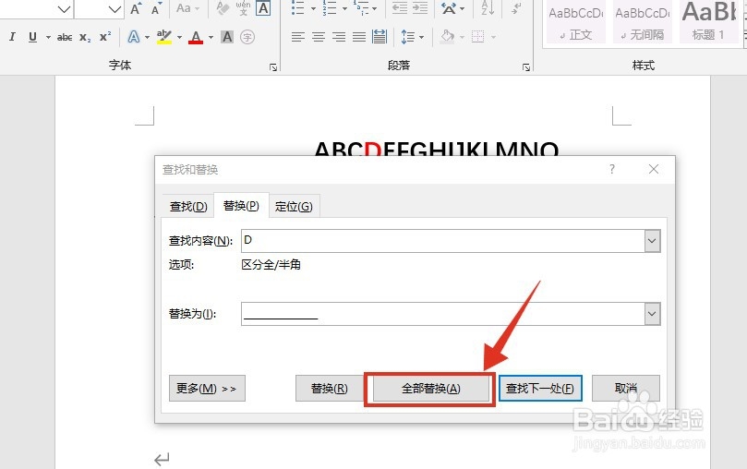Apply strikethrough formatting

pos(65,37)
